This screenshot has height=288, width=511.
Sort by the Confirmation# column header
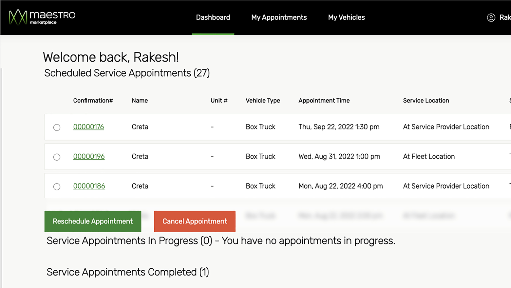pyautogui.click(x=93, y=101)
